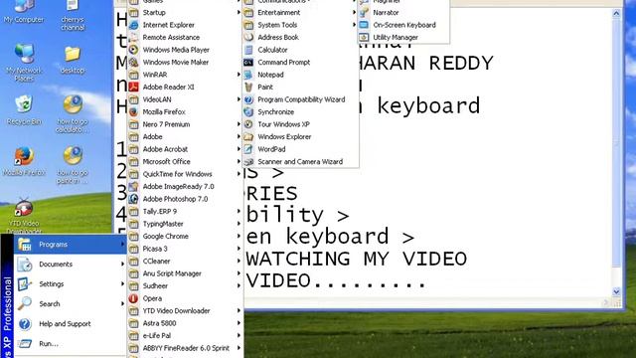Open Narrator accessibility tool
Screen dimensions: 636x358
403,13
